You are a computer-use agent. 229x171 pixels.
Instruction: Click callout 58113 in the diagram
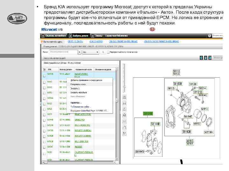205,109
